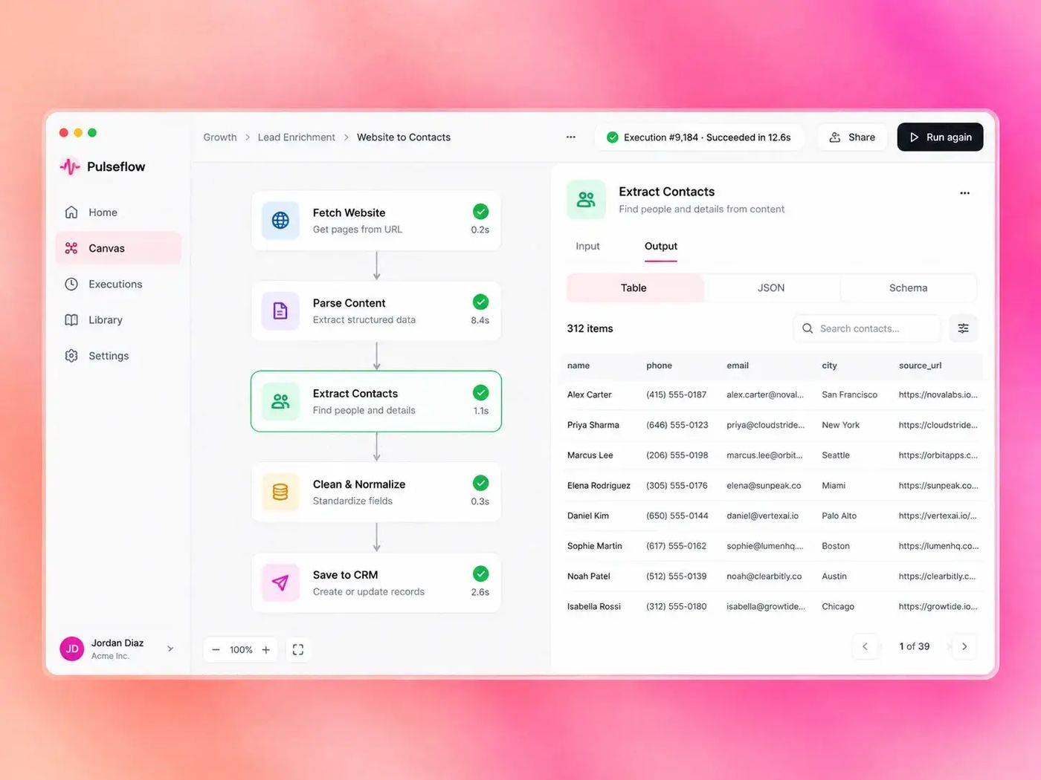
Task: Expand the Jordan Diaz account menu
Action: (170, 649)
